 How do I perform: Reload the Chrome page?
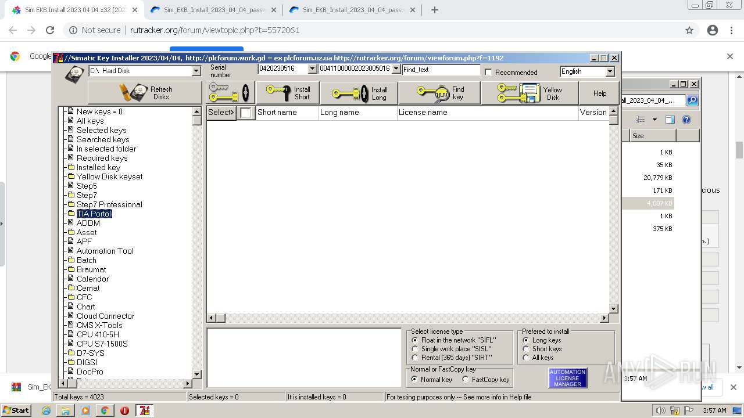(50, 30)
